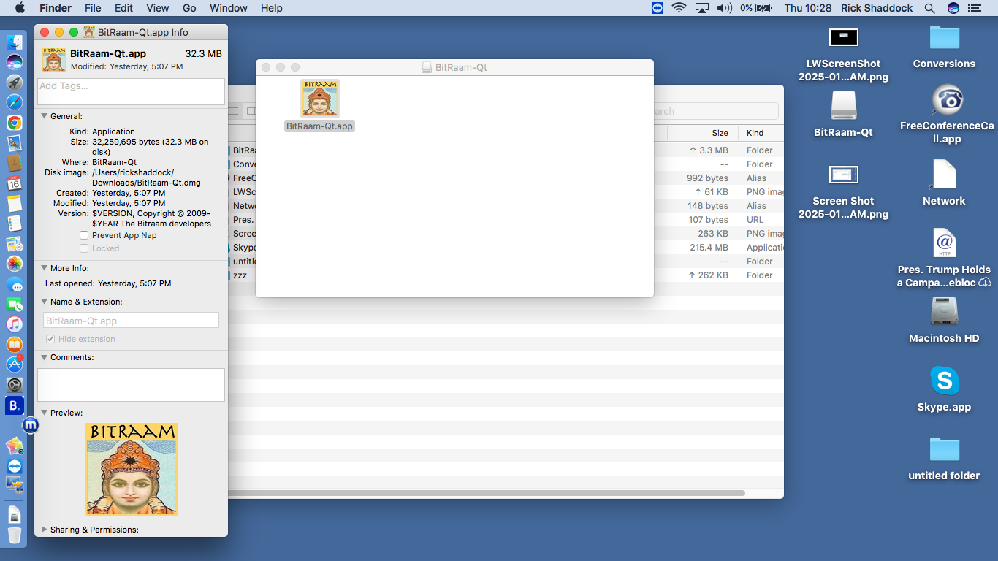Click TeamViewer icon in menu bar
998x561 pixels.
(x=658, y=8)
